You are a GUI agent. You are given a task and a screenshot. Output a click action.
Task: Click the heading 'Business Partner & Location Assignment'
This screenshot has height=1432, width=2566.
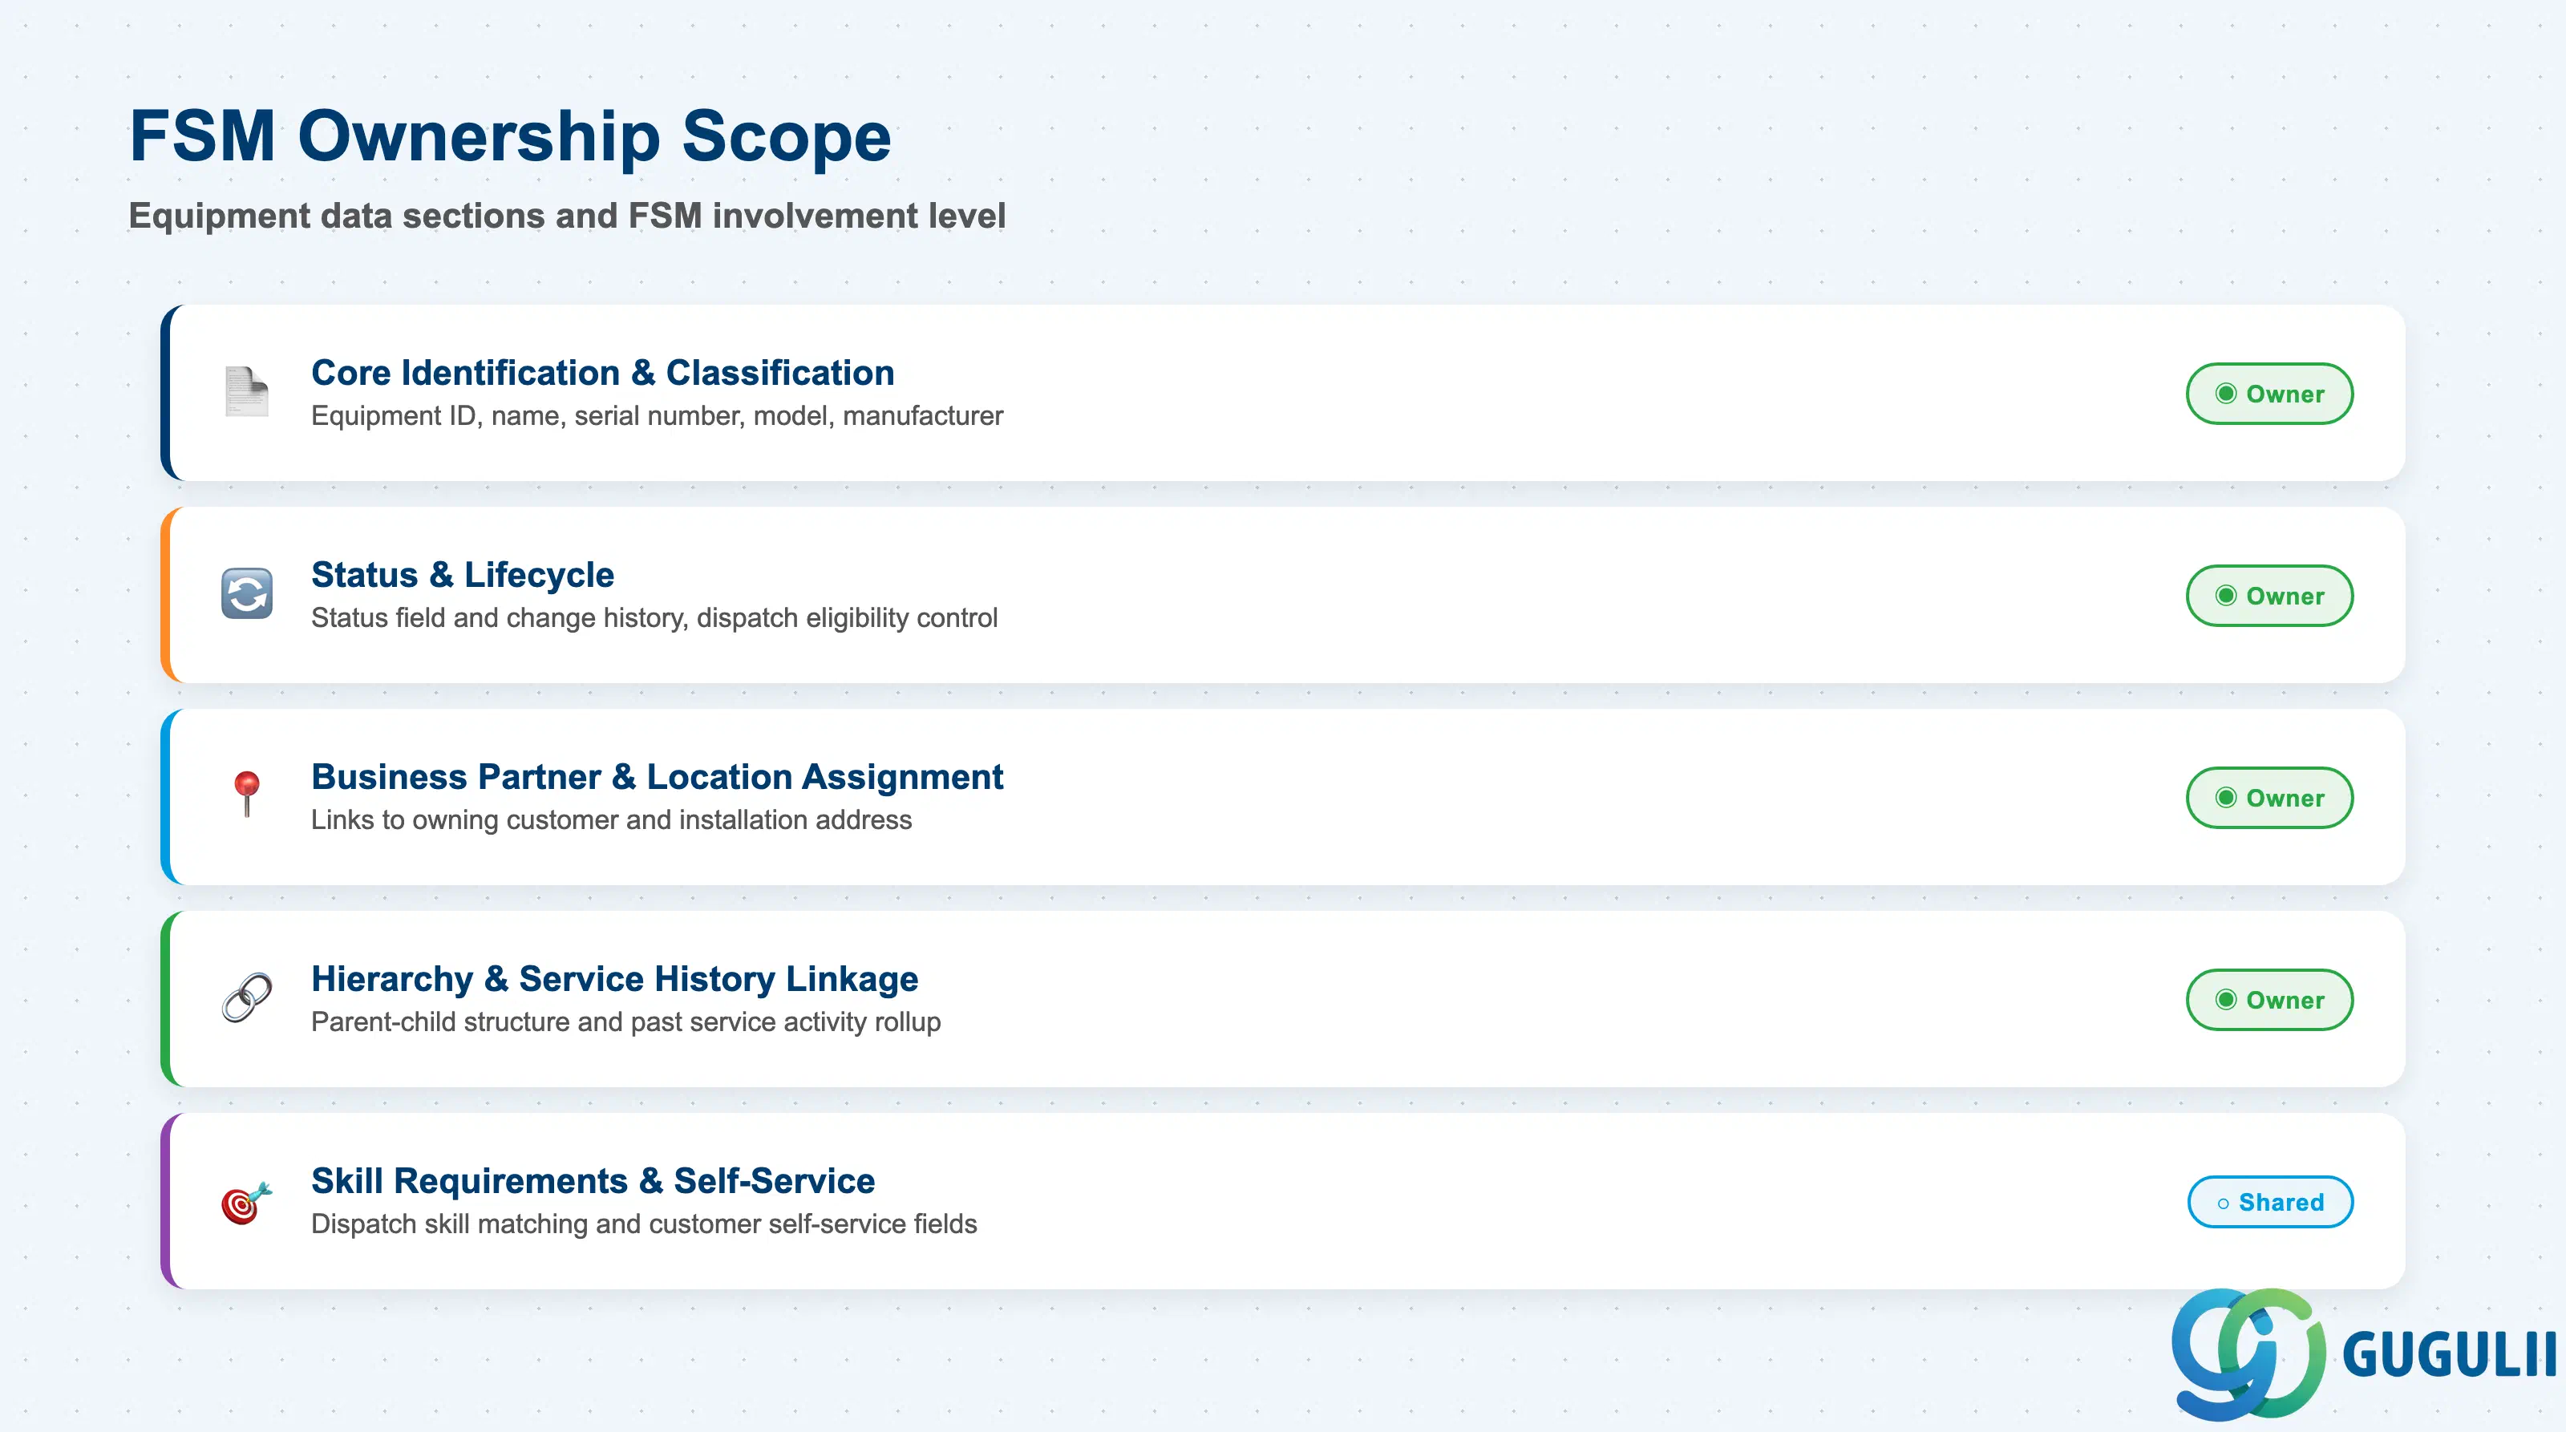pyautogui.click(x=658, y=777)
